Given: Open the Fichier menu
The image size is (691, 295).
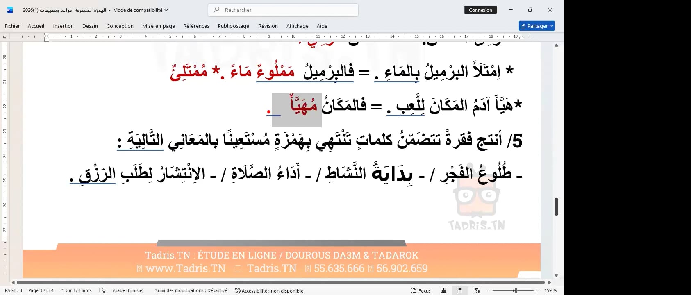Looking at the screenshot, I should click(x=12, y=26).
